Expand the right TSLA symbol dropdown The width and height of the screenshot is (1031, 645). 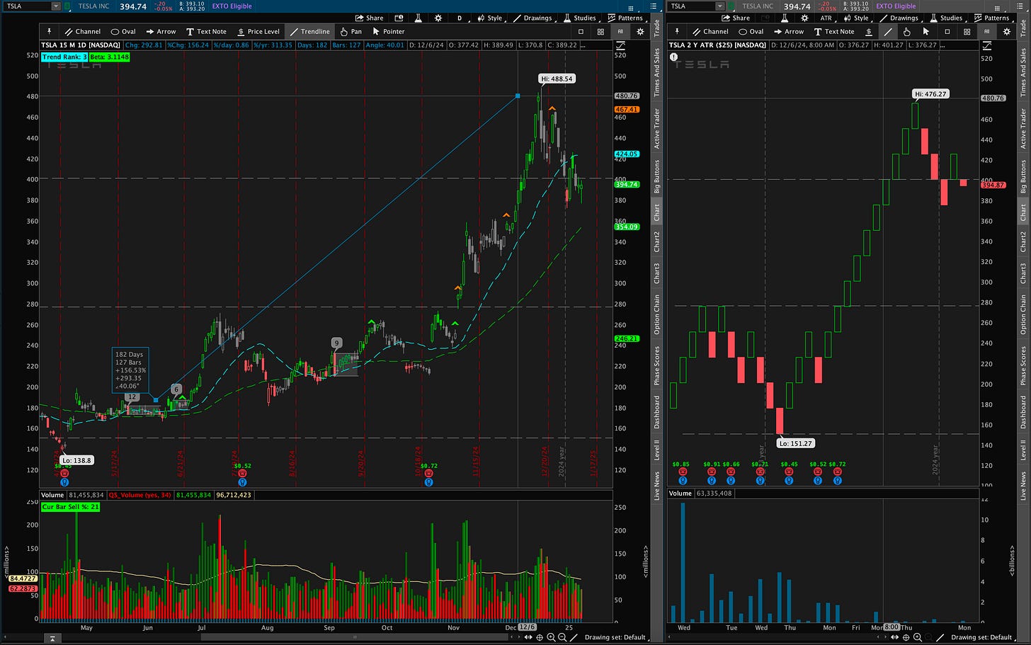tap(720, 6)
